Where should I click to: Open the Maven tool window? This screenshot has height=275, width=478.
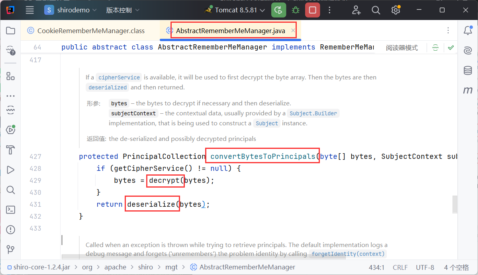[x=468, y=91]
